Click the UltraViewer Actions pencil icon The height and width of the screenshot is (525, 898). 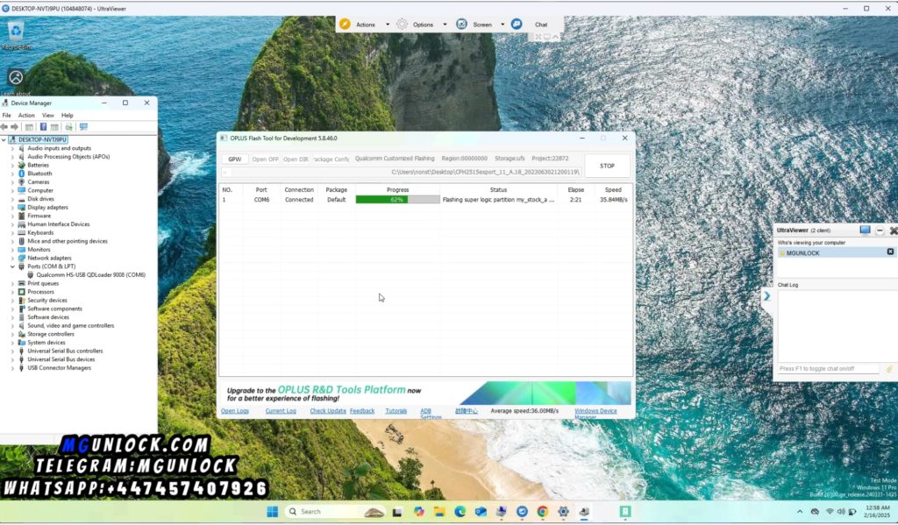click(345, 24)
